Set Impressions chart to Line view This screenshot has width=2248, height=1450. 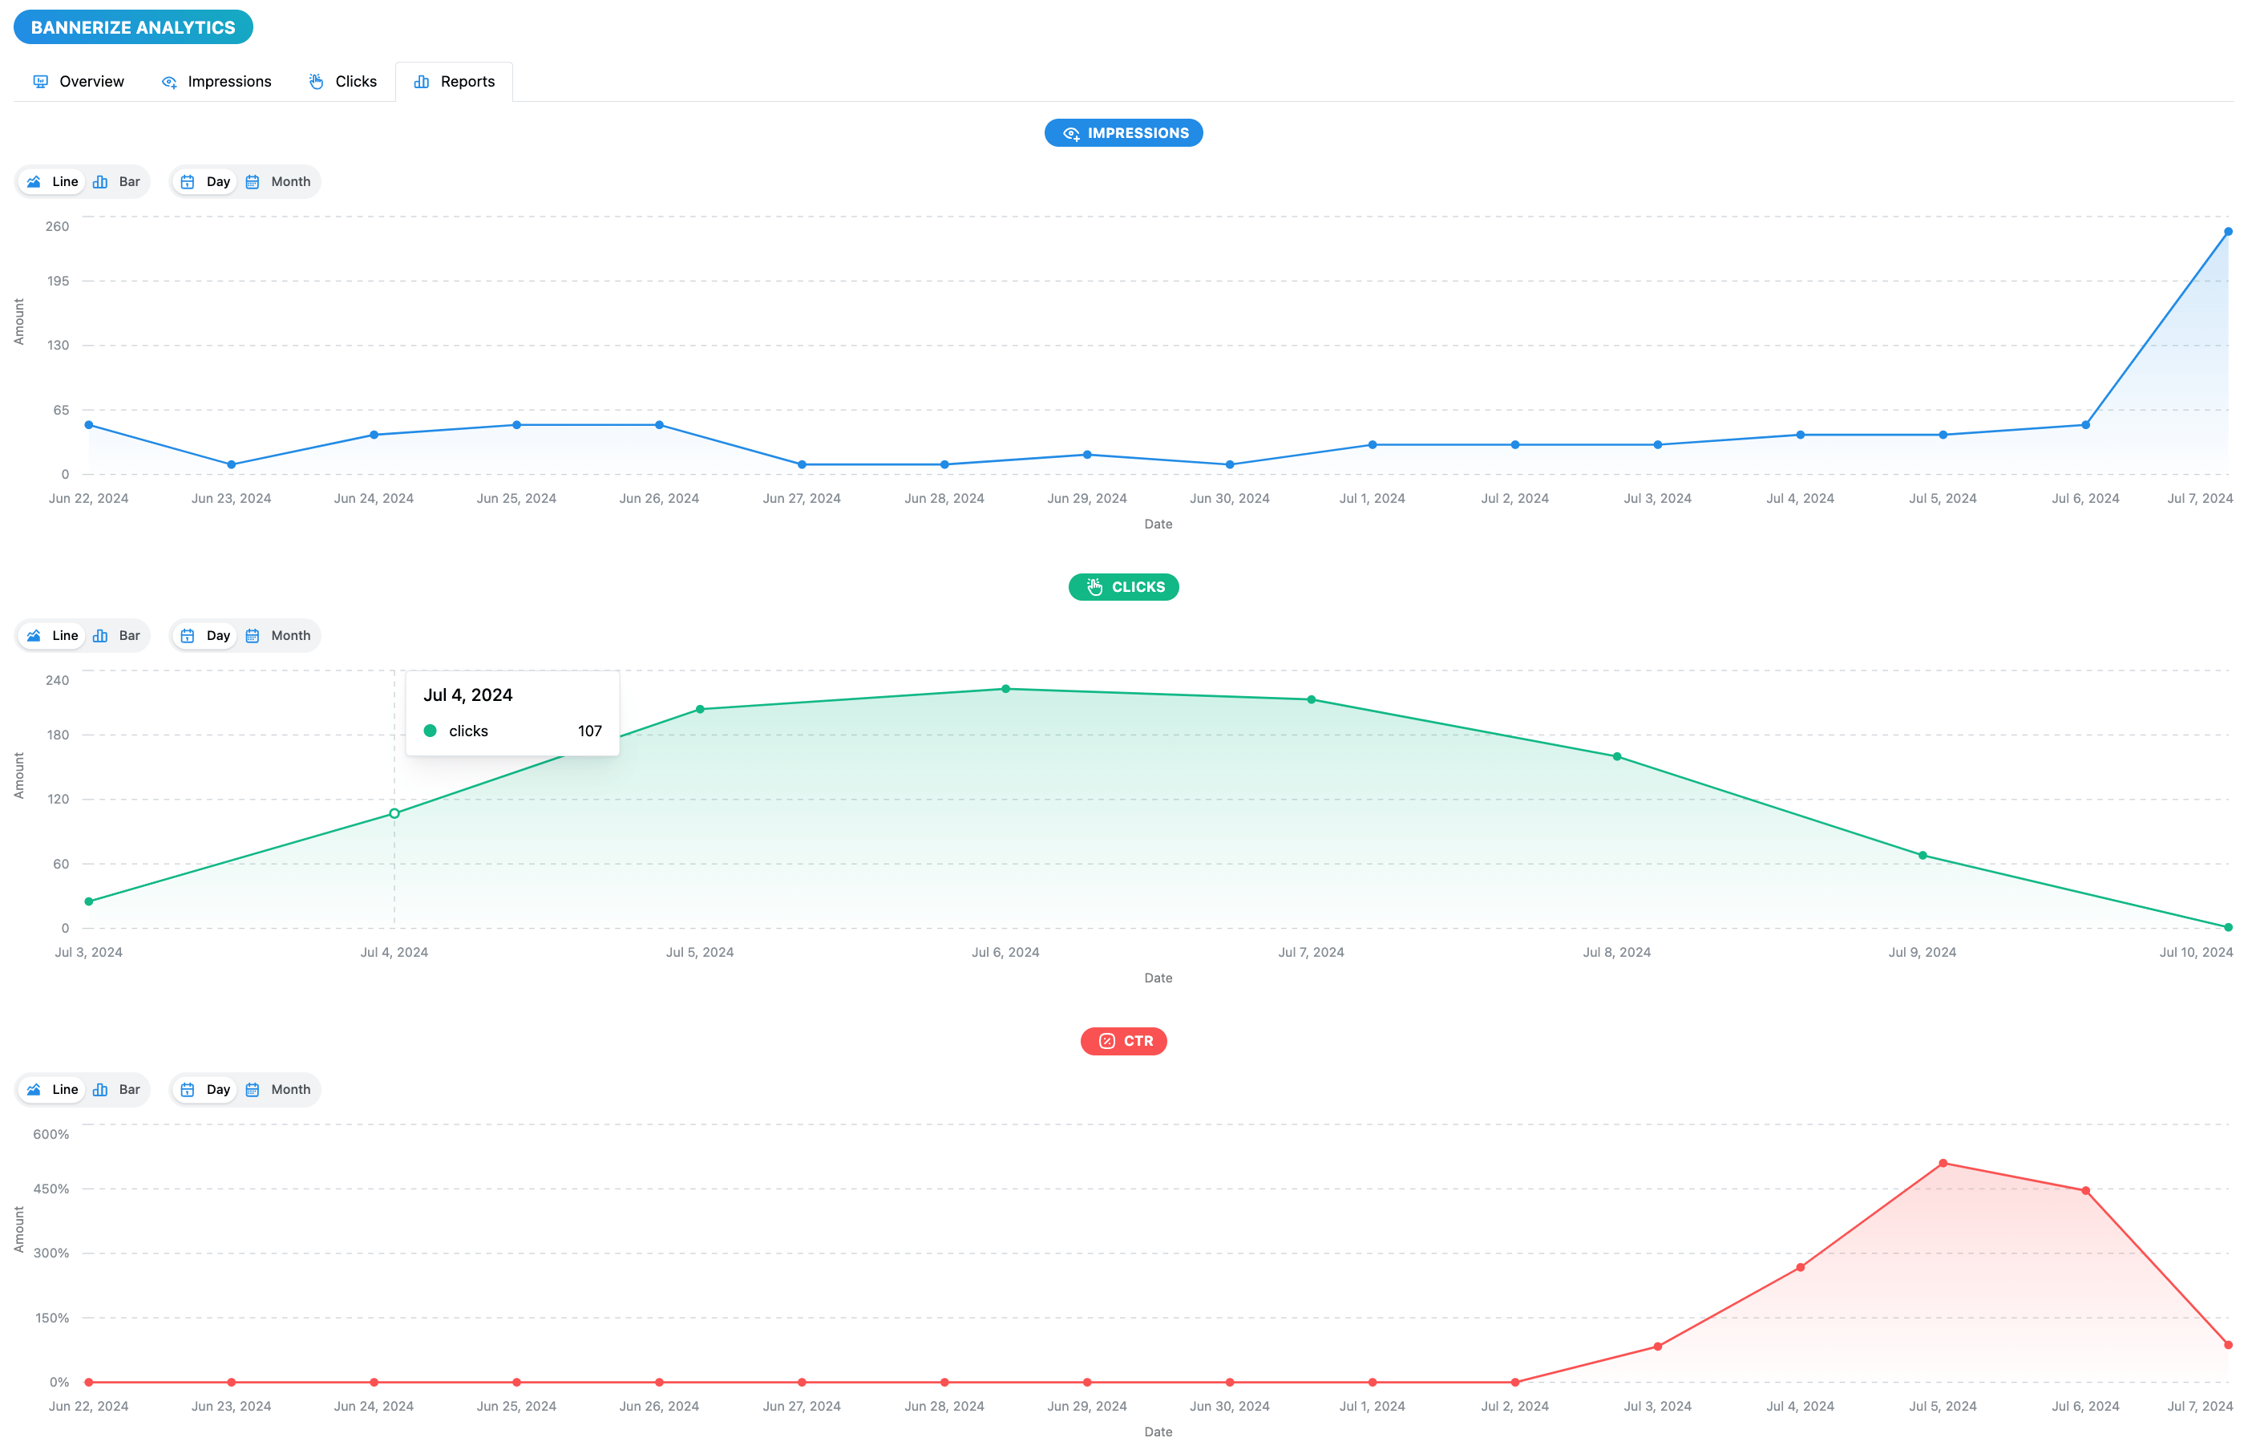point(53,182)
